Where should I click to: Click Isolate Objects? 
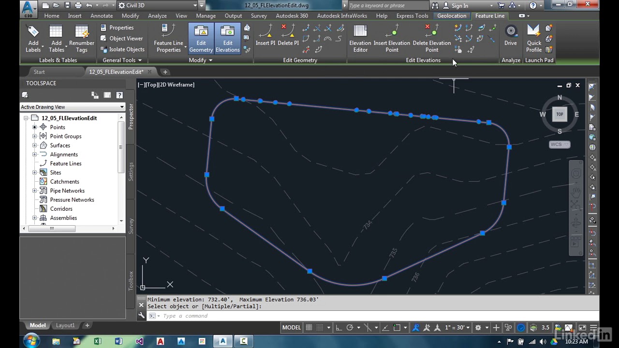122,49
